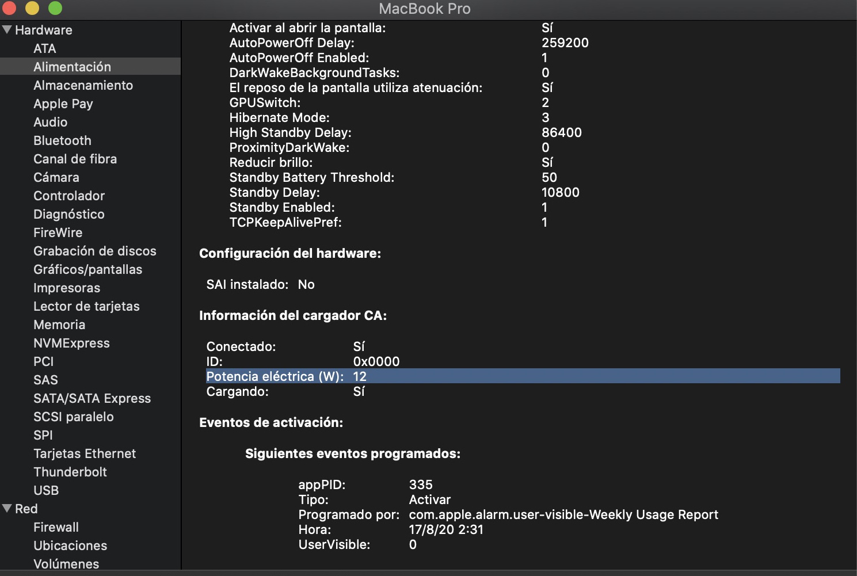Select Memoria in the sidebar

59,325
